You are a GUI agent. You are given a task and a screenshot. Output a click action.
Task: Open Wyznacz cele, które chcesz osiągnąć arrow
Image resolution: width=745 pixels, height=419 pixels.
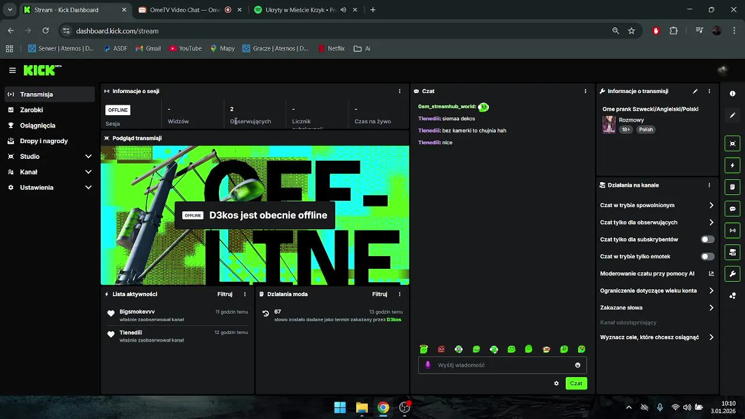(711, 337)
